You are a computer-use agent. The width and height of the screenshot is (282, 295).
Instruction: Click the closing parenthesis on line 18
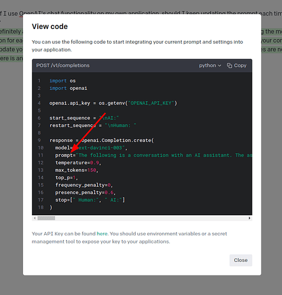click(x=51, y=208)
